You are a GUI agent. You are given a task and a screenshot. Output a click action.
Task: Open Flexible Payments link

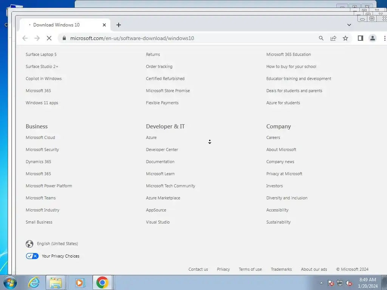click(x=162, y=103)
